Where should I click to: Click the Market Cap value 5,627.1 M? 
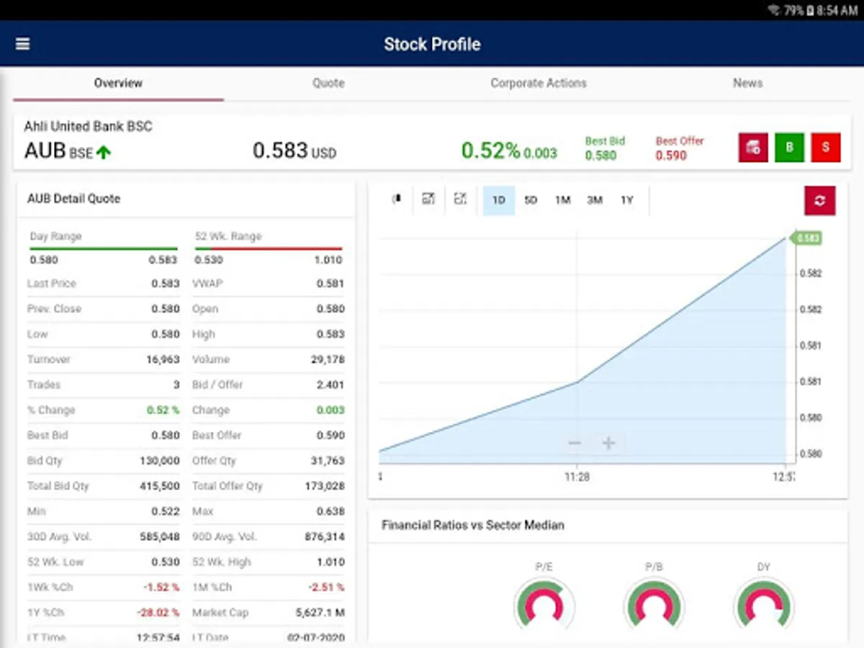(x=320, y=613)
